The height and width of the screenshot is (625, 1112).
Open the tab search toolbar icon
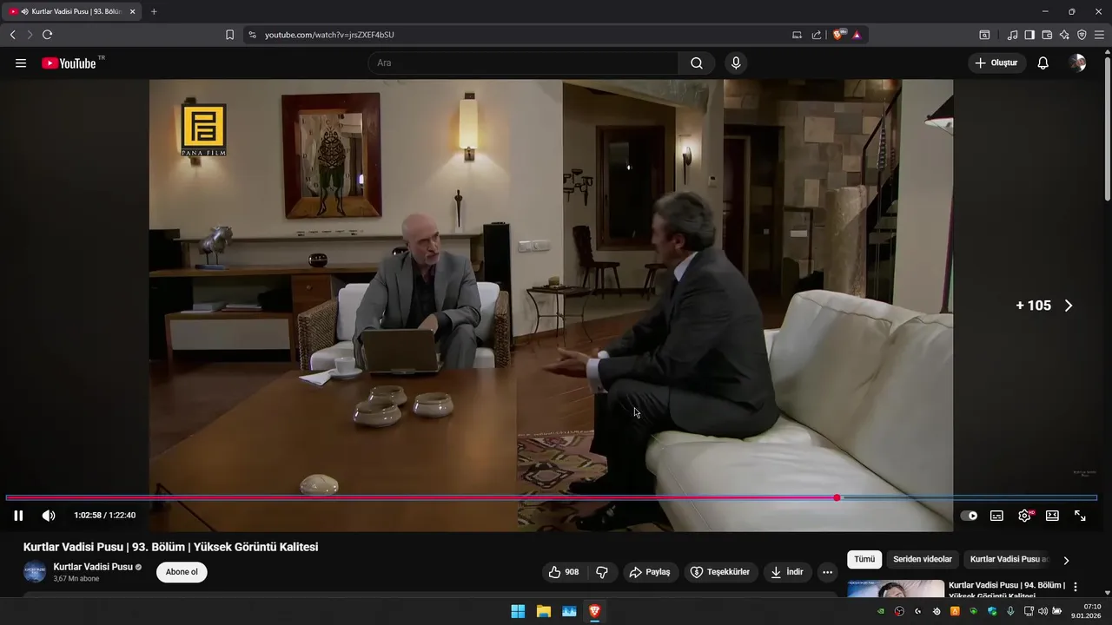pos(984,35)
